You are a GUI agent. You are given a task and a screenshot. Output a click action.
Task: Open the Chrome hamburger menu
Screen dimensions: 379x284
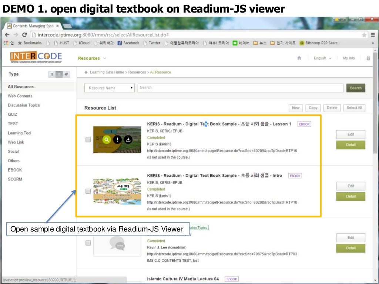(x=373, y=35)
